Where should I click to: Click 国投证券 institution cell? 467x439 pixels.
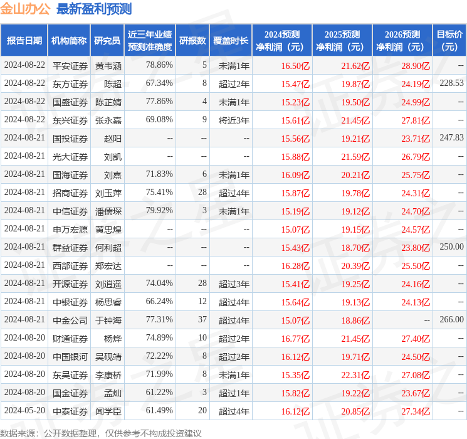point(70,139)
